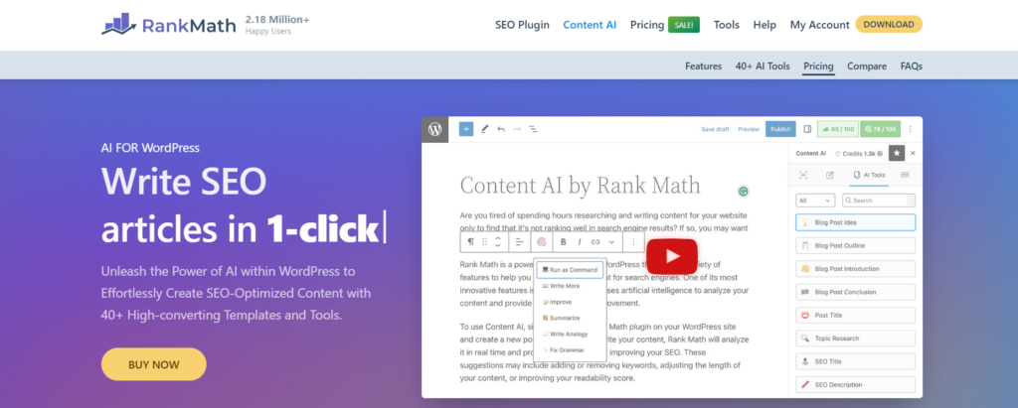The image size is (1018, 408).
Task: Click Save draft in the editor
Action: tap(715, 129)
